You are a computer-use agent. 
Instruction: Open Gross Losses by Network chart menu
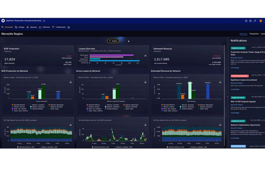(145, 82)
